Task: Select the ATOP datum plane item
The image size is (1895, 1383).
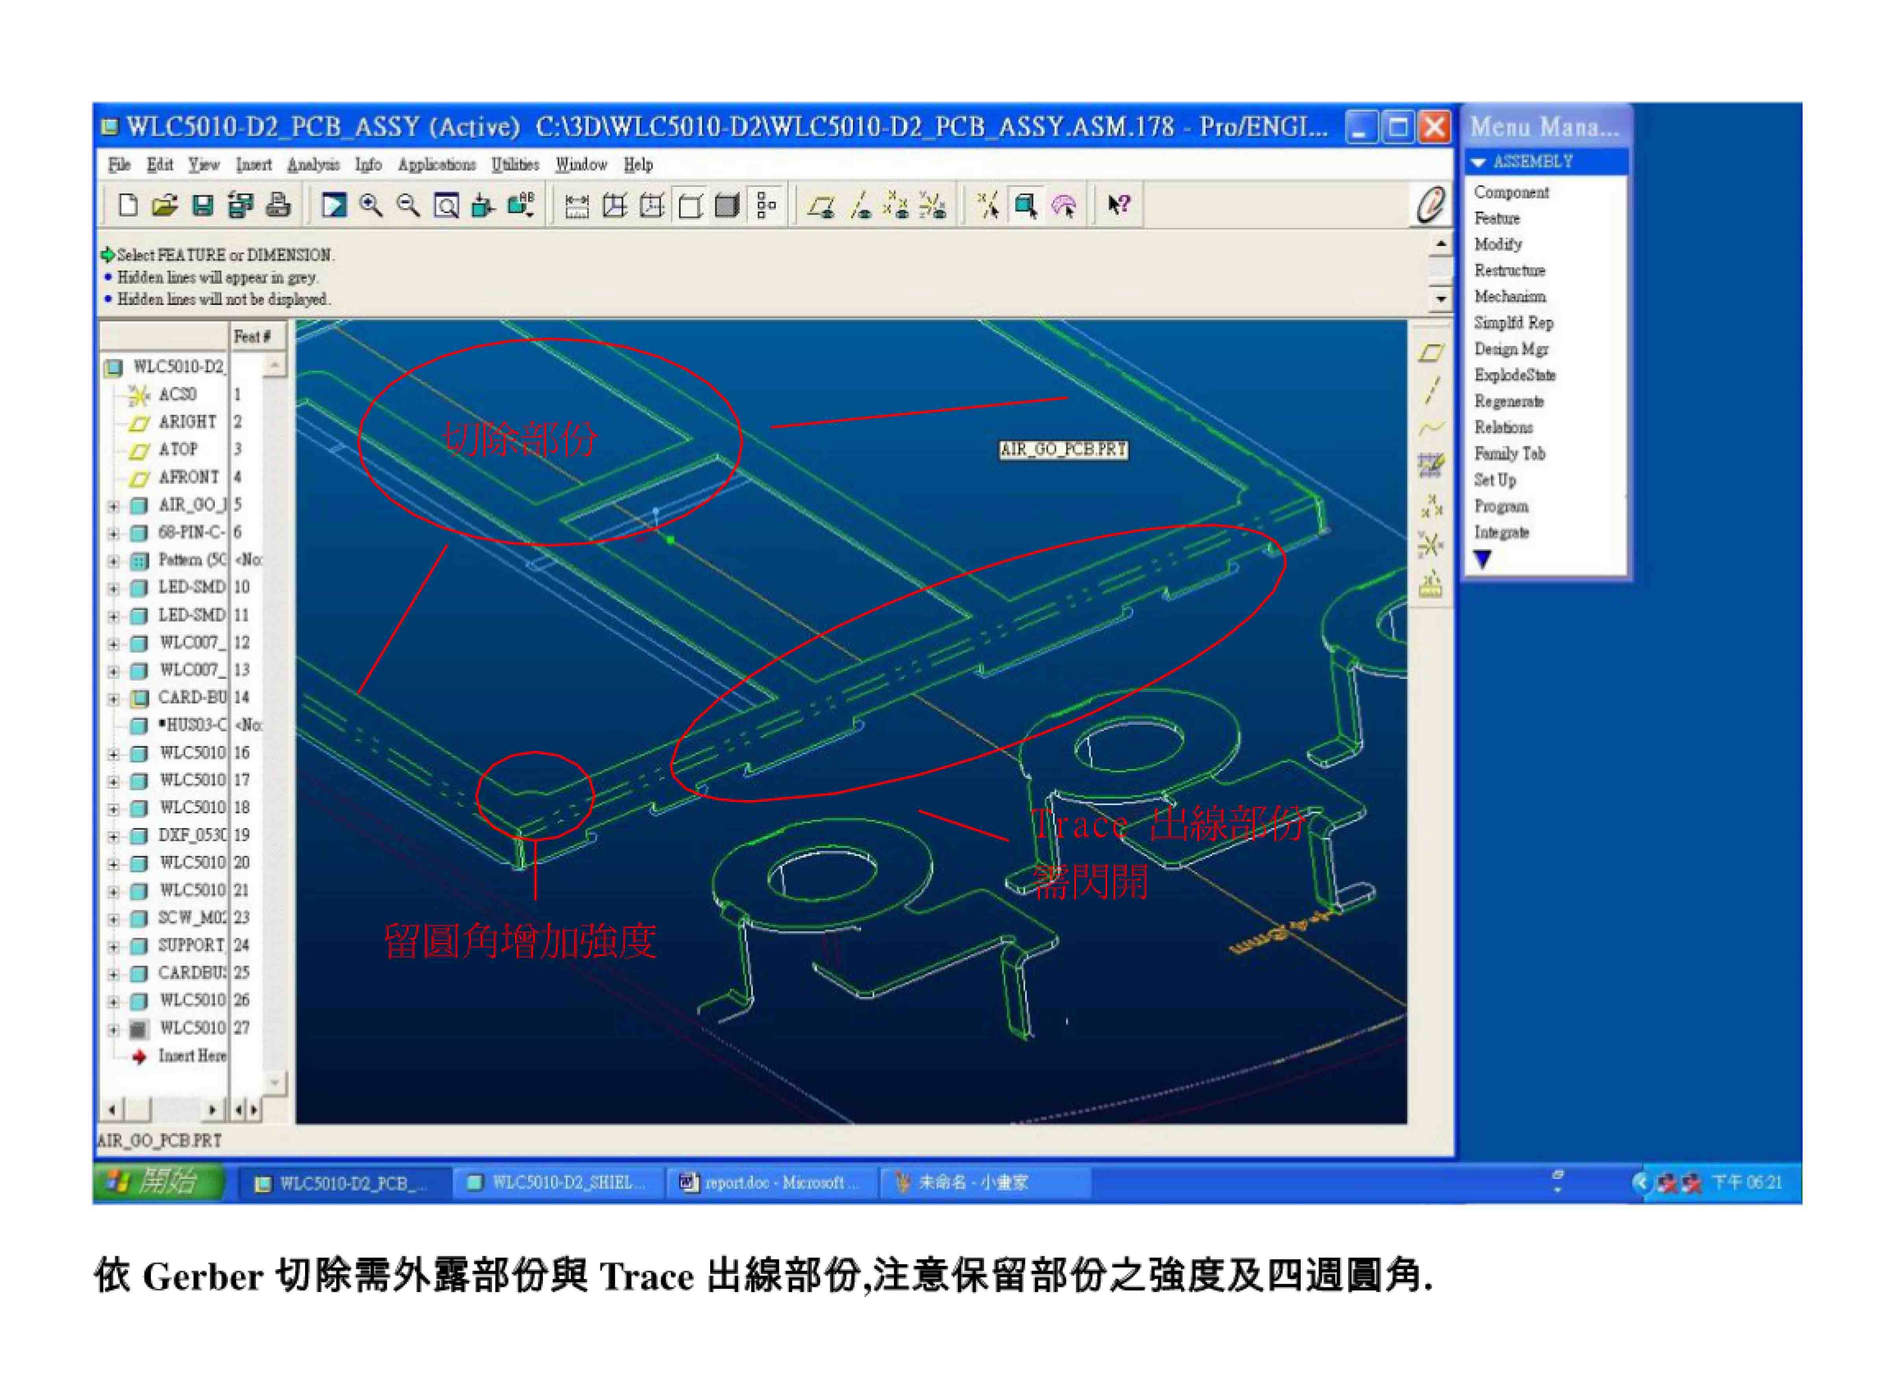Action: (178, 449)
